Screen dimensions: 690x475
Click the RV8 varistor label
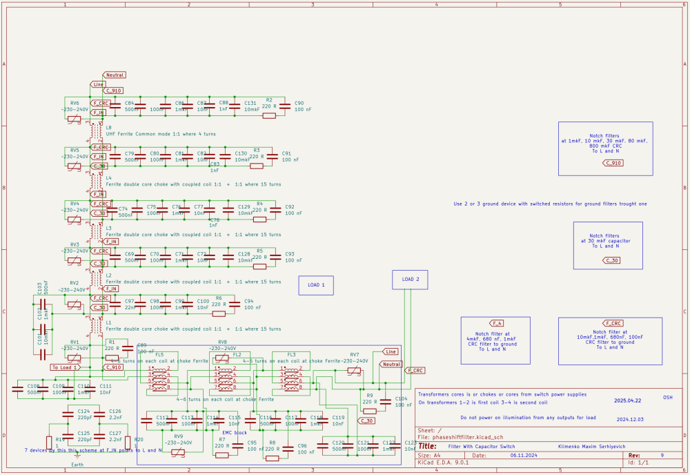pos(222,342)
